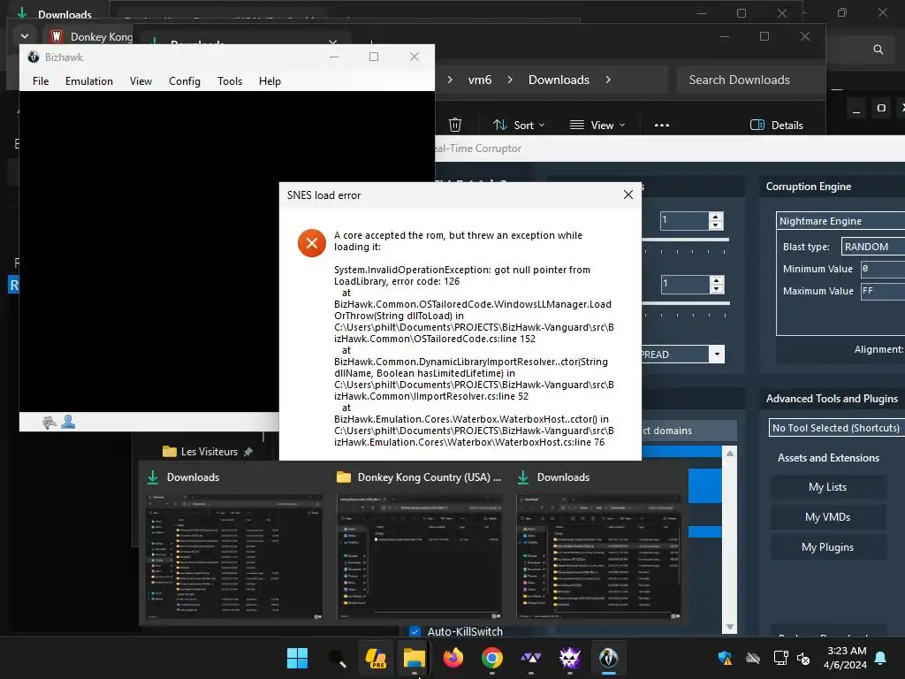905x679 pixels.
Task: Close the SNES load error dialog
Action: tap(628, 195)
